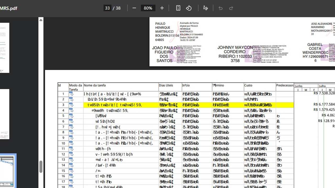The width and height of the screenshot is (335, 188).
Task: Click the 'Junho' month label in timeline
Action: click(299, 86)
